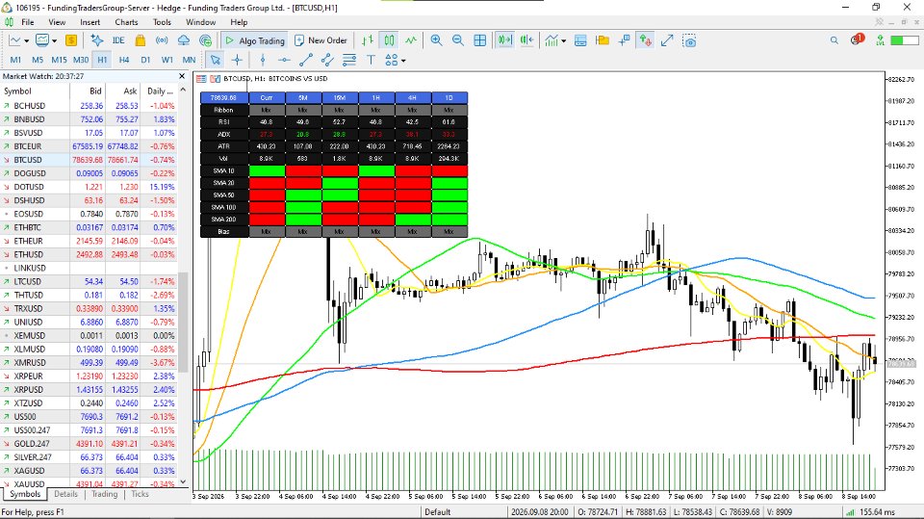Tile windows with the grid icon

click(480, 40)
